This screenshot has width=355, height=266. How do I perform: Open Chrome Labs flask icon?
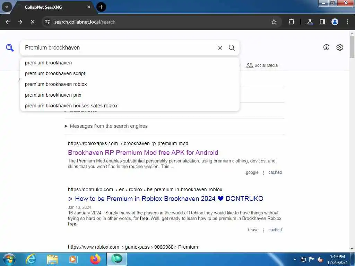[x=310, y=22]
